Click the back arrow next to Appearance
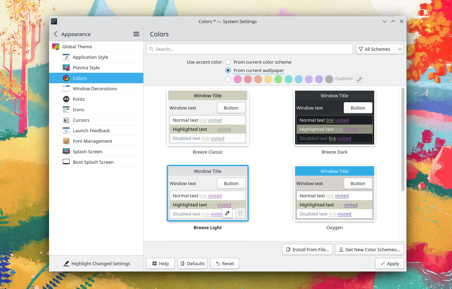Viewport: 452px width, 289px height. click(x=55, y=34)
